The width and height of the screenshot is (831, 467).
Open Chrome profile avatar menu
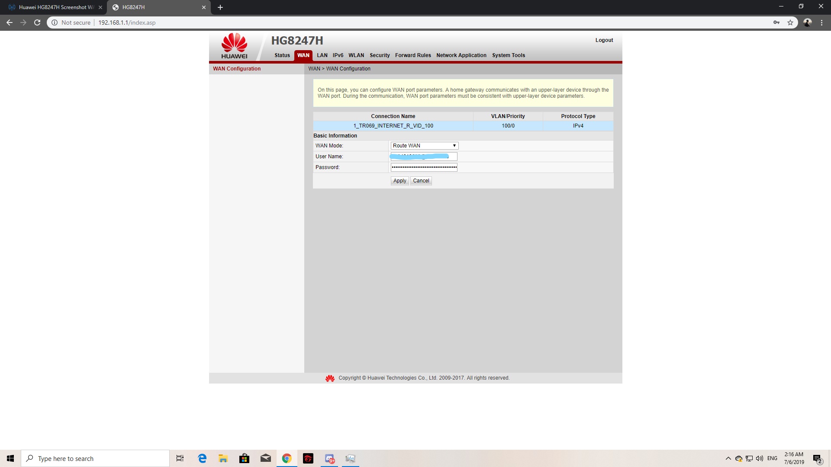click(x=807, y=22)
